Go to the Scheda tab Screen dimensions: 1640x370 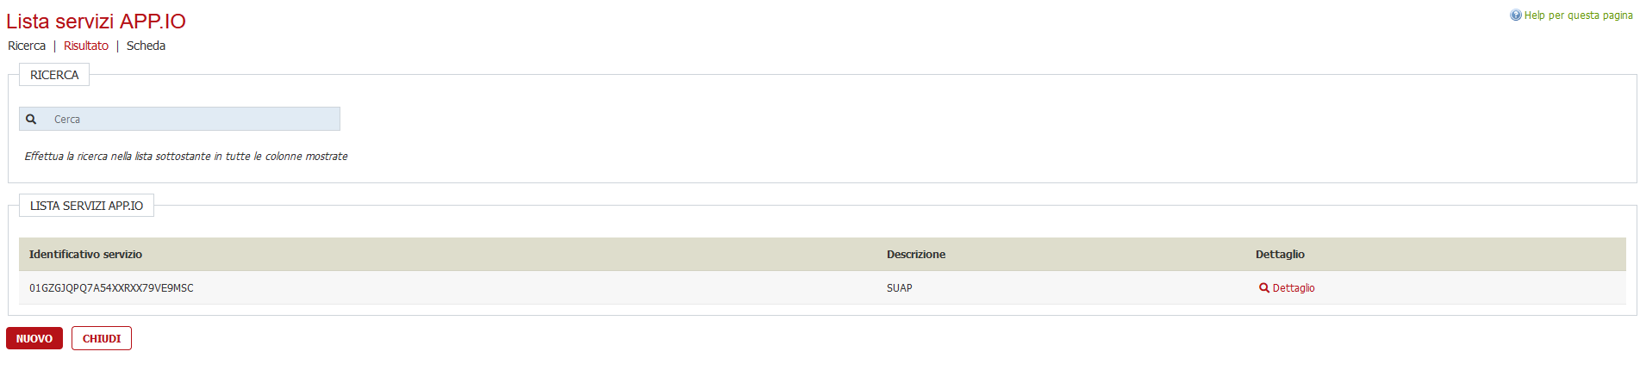tap(146, 46)
